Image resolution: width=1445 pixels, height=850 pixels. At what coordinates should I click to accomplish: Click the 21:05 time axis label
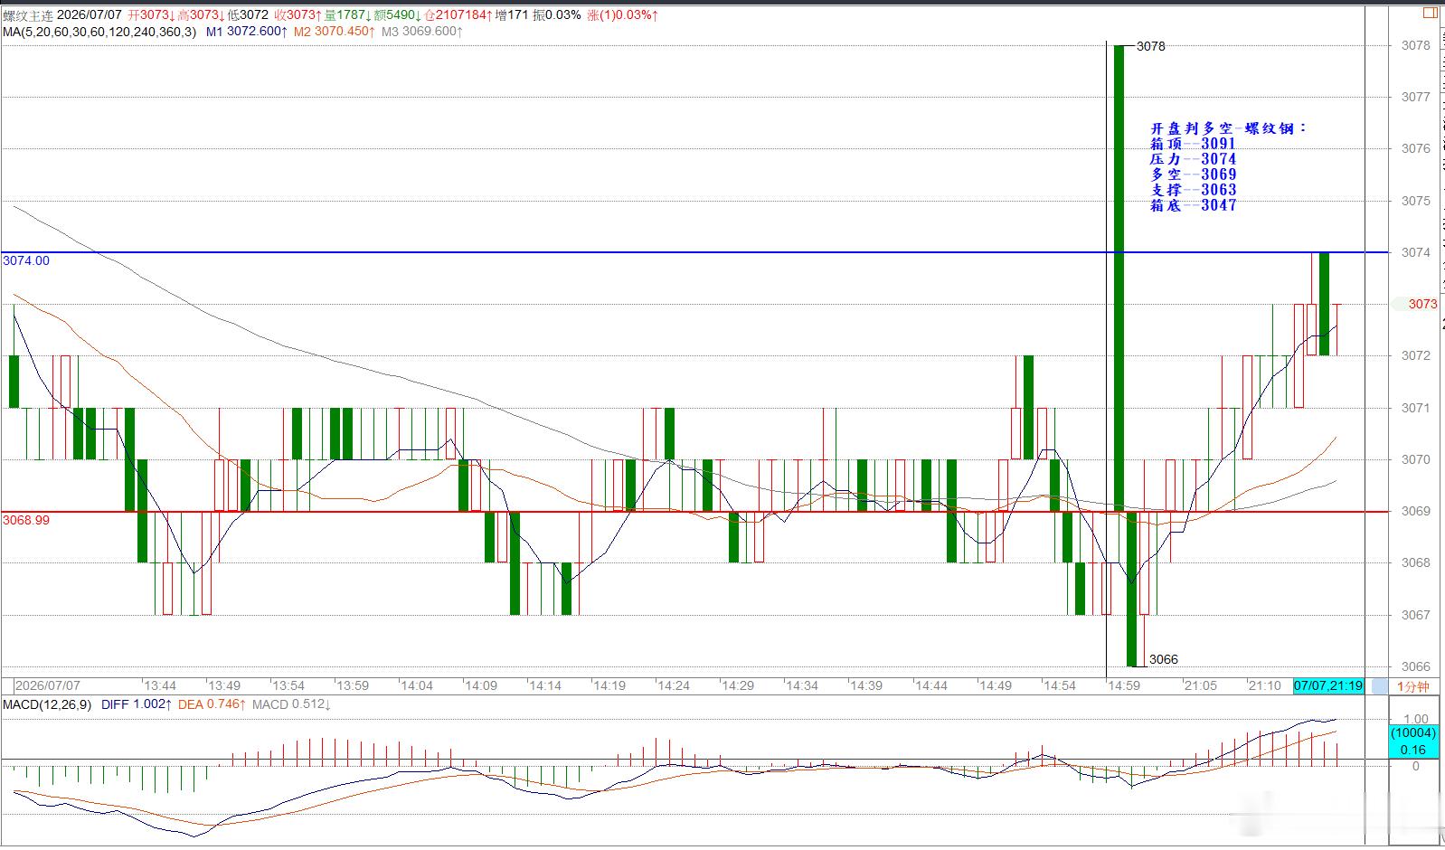1201,686
